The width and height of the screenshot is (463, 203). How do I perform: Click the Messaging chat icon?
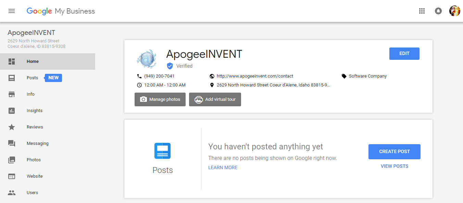coord(12,144)
